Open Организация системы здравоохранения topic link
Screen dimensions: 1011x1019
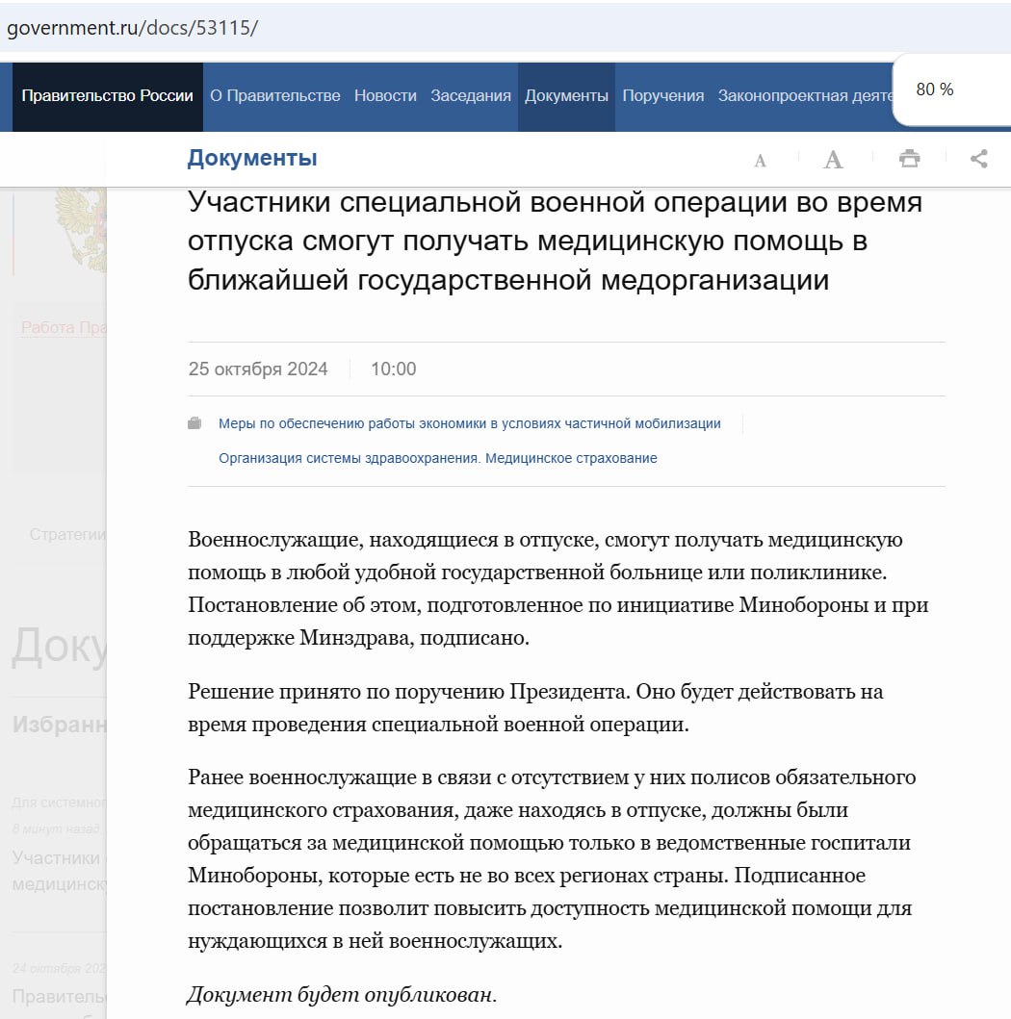437,458
